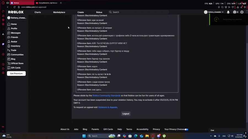Open Discord from the taskbar
Screen dimensions: 248x139
click(158, 136)
